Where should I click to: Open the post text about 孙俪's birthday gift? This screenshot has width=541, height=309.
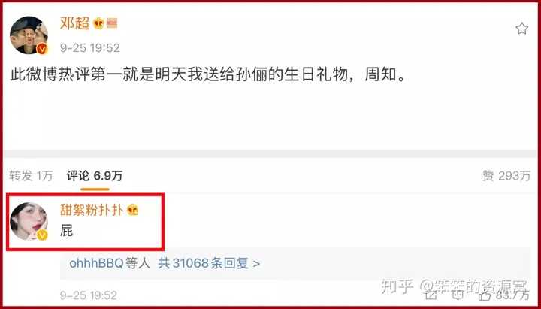207,75
